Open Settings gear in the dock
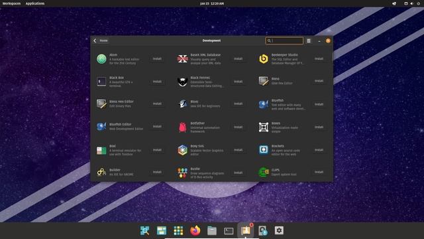The image size is (424, 239). click(279, 230)
